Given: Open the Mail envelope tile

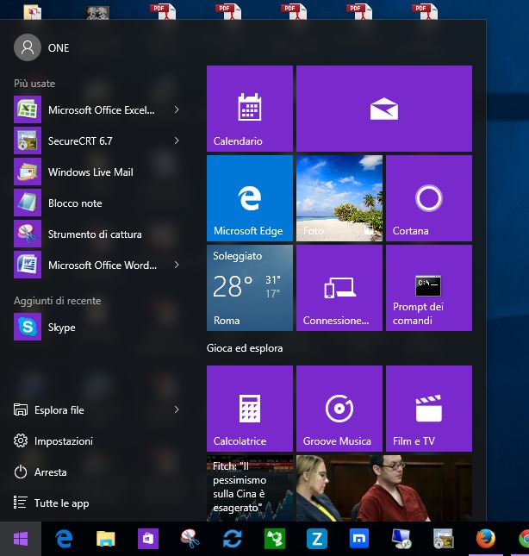Looking at the screenshot, I should tap(383, 109).
